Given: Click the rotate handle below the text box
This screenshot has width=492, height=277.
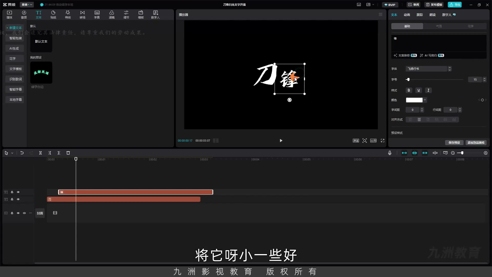Looking at the screenshot, I should [290, 100].
